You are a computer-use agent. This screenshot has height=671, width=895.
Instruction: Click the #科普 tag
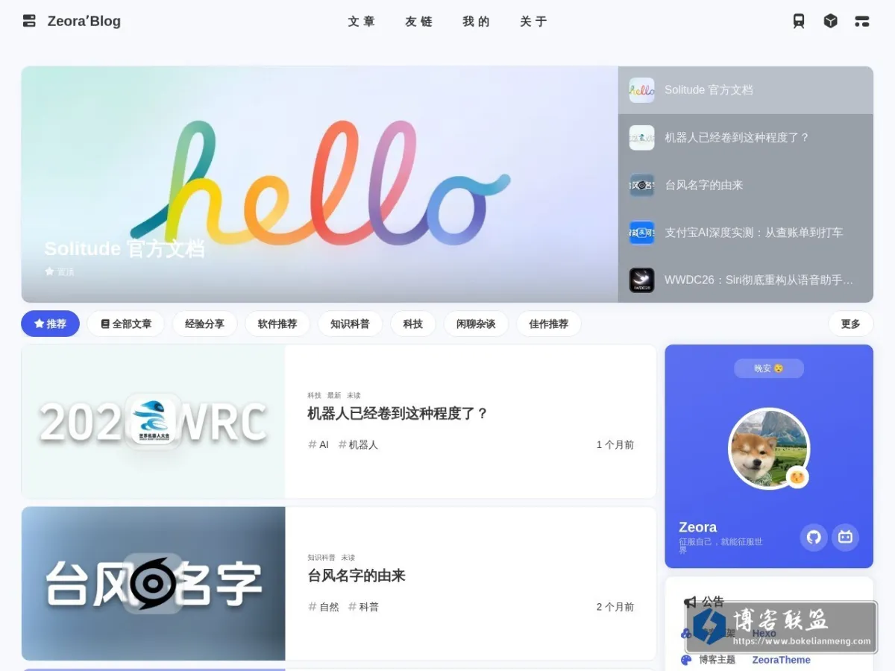click(363, 607)
